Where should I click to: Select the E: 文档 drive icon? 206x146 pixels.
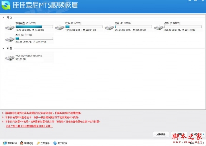pos(109,28)
